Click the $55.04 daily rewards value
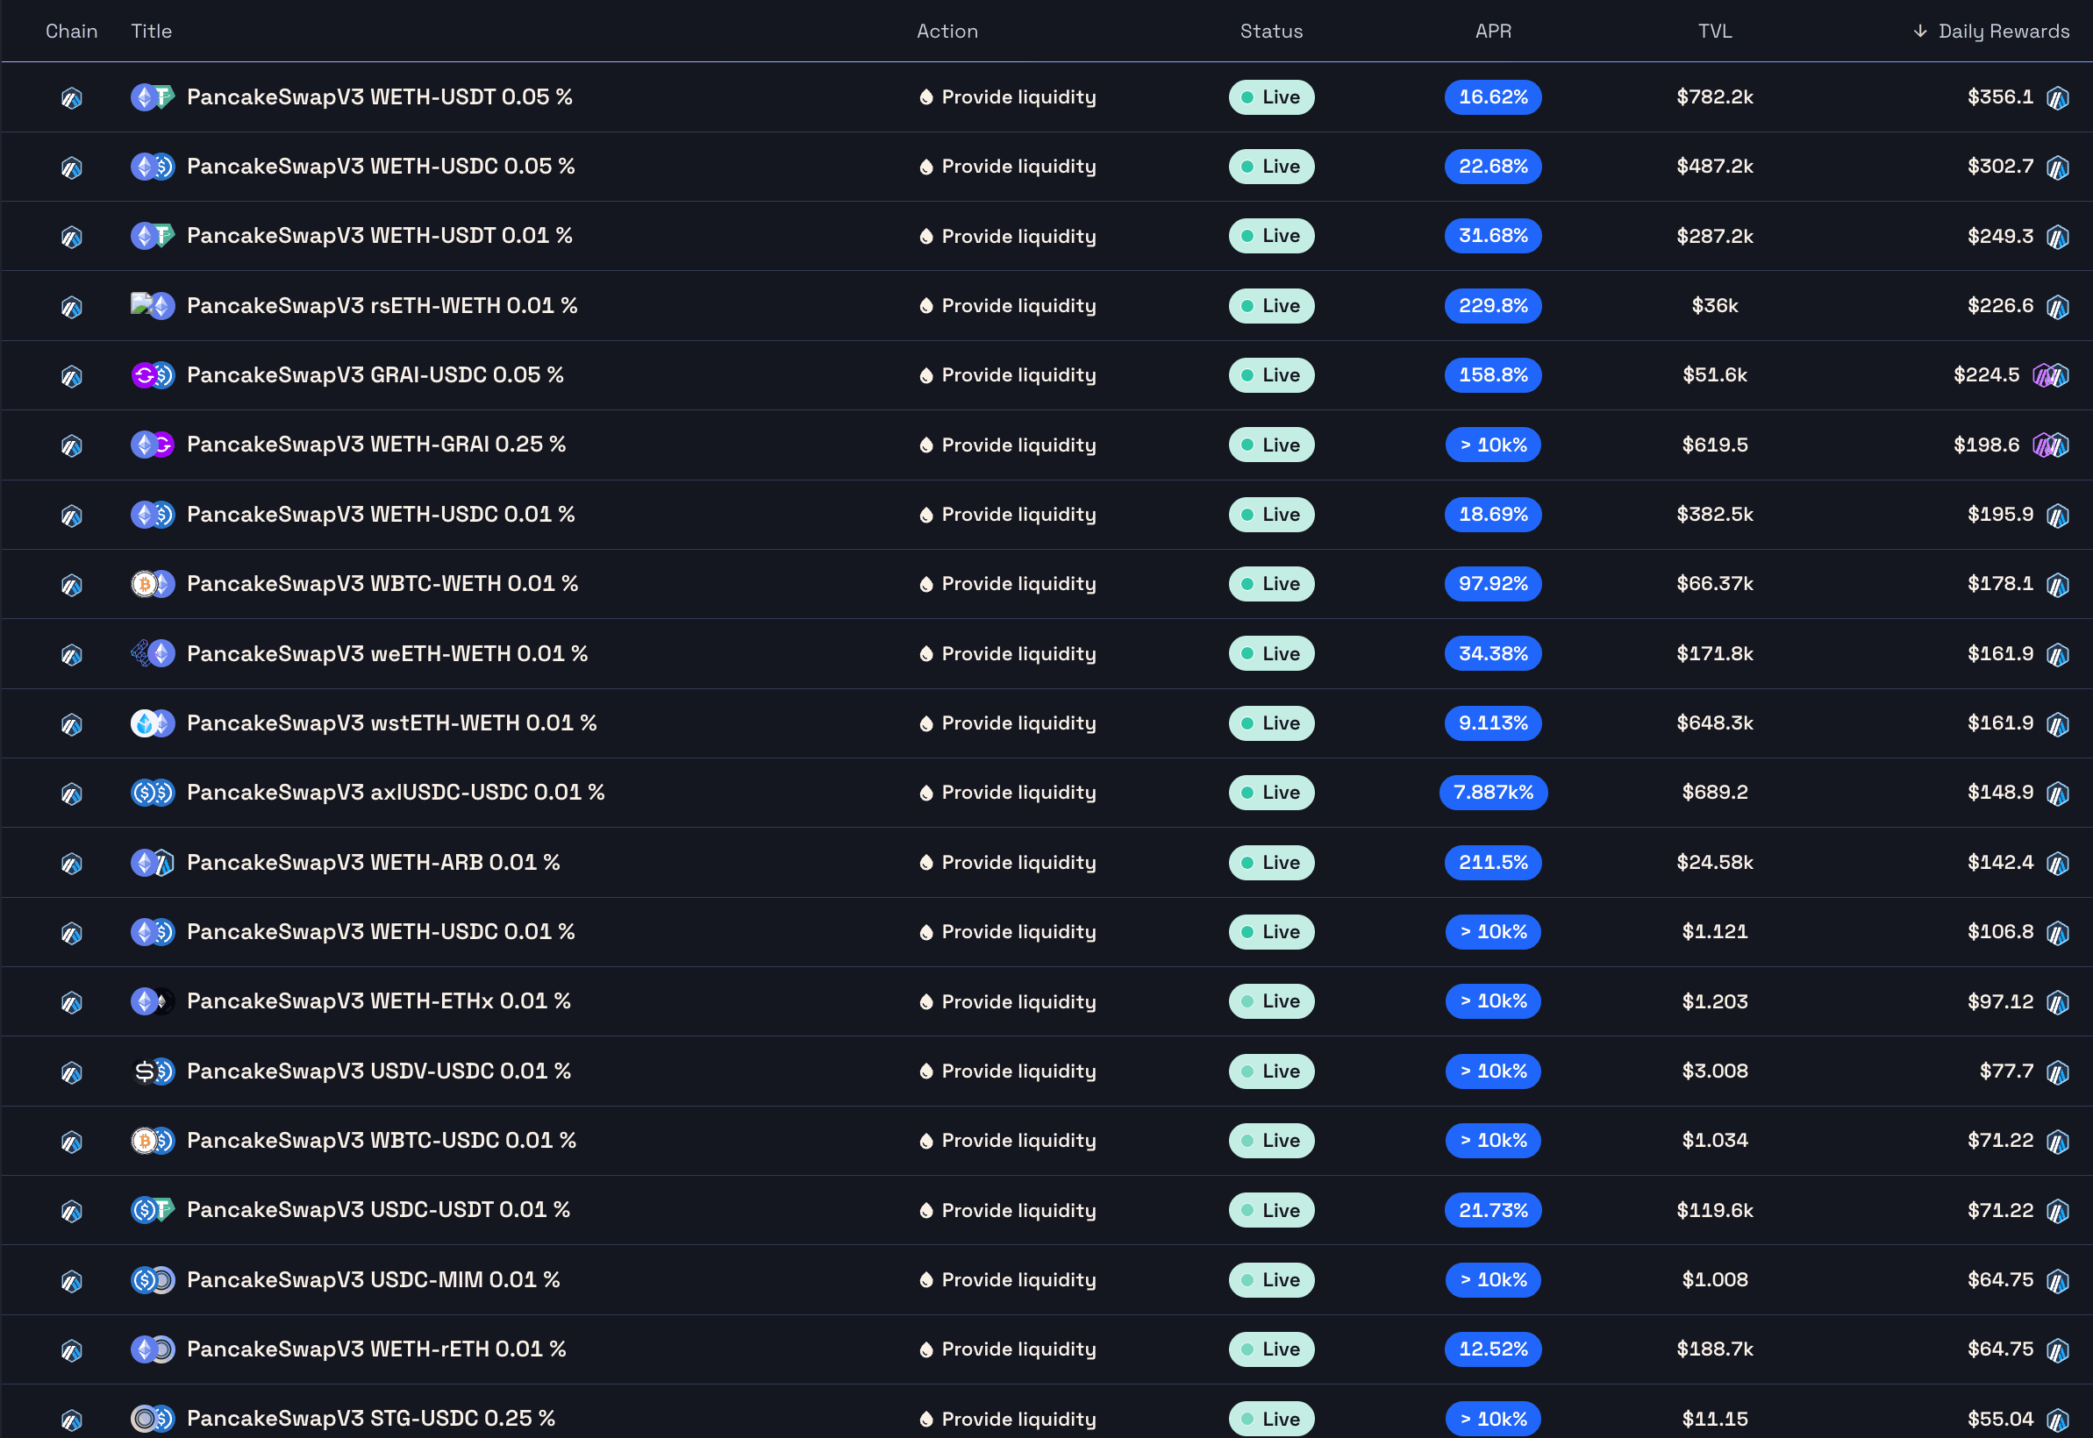 (x=2000, y=1419)
